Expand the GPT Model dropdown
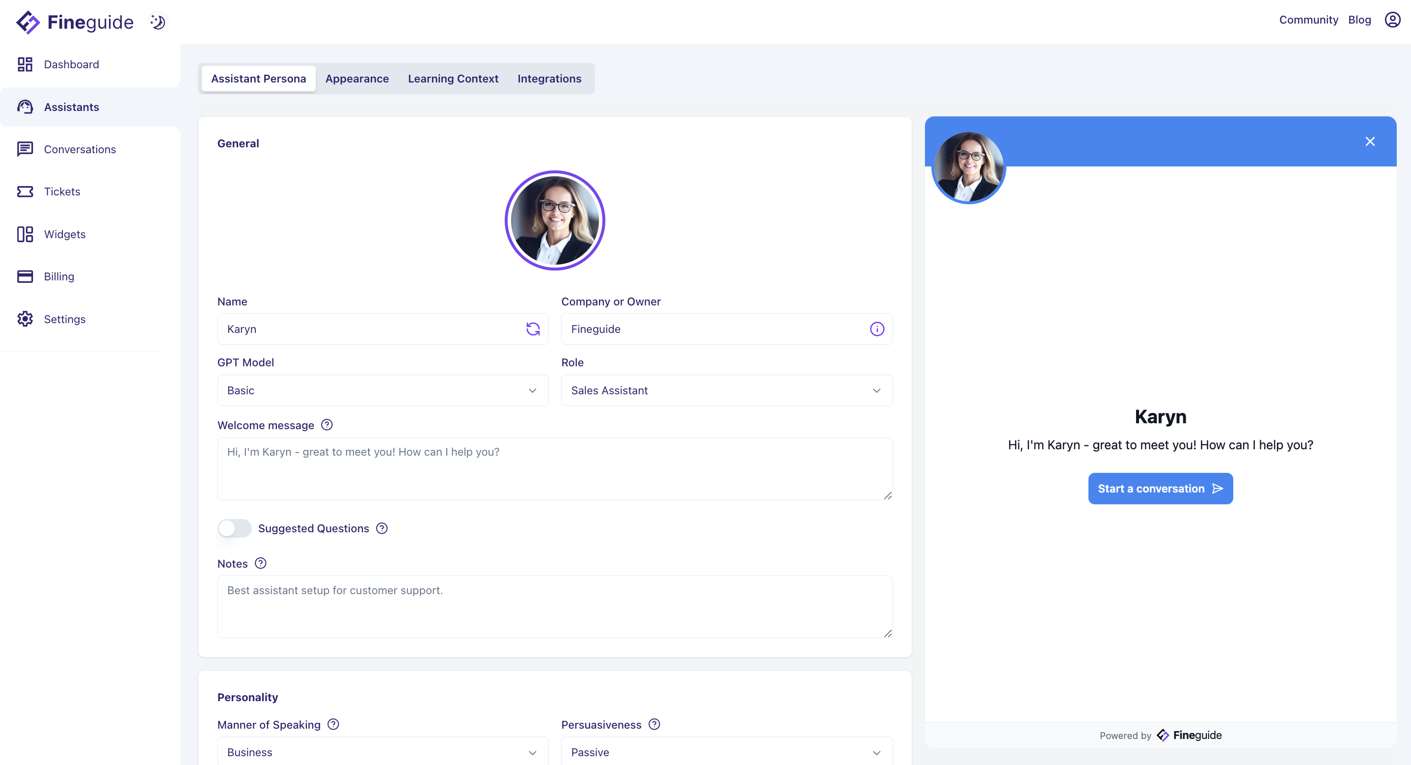This screenshot has width=1411, height=765. pos(382,390)
